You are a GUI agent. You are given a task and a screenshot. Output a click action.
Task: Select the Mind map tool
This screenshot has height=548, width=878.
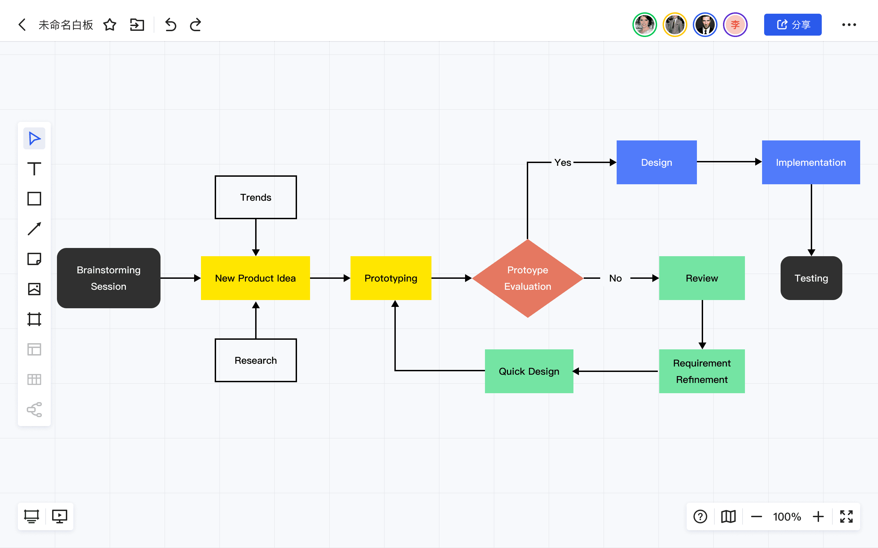click(34, 410)
